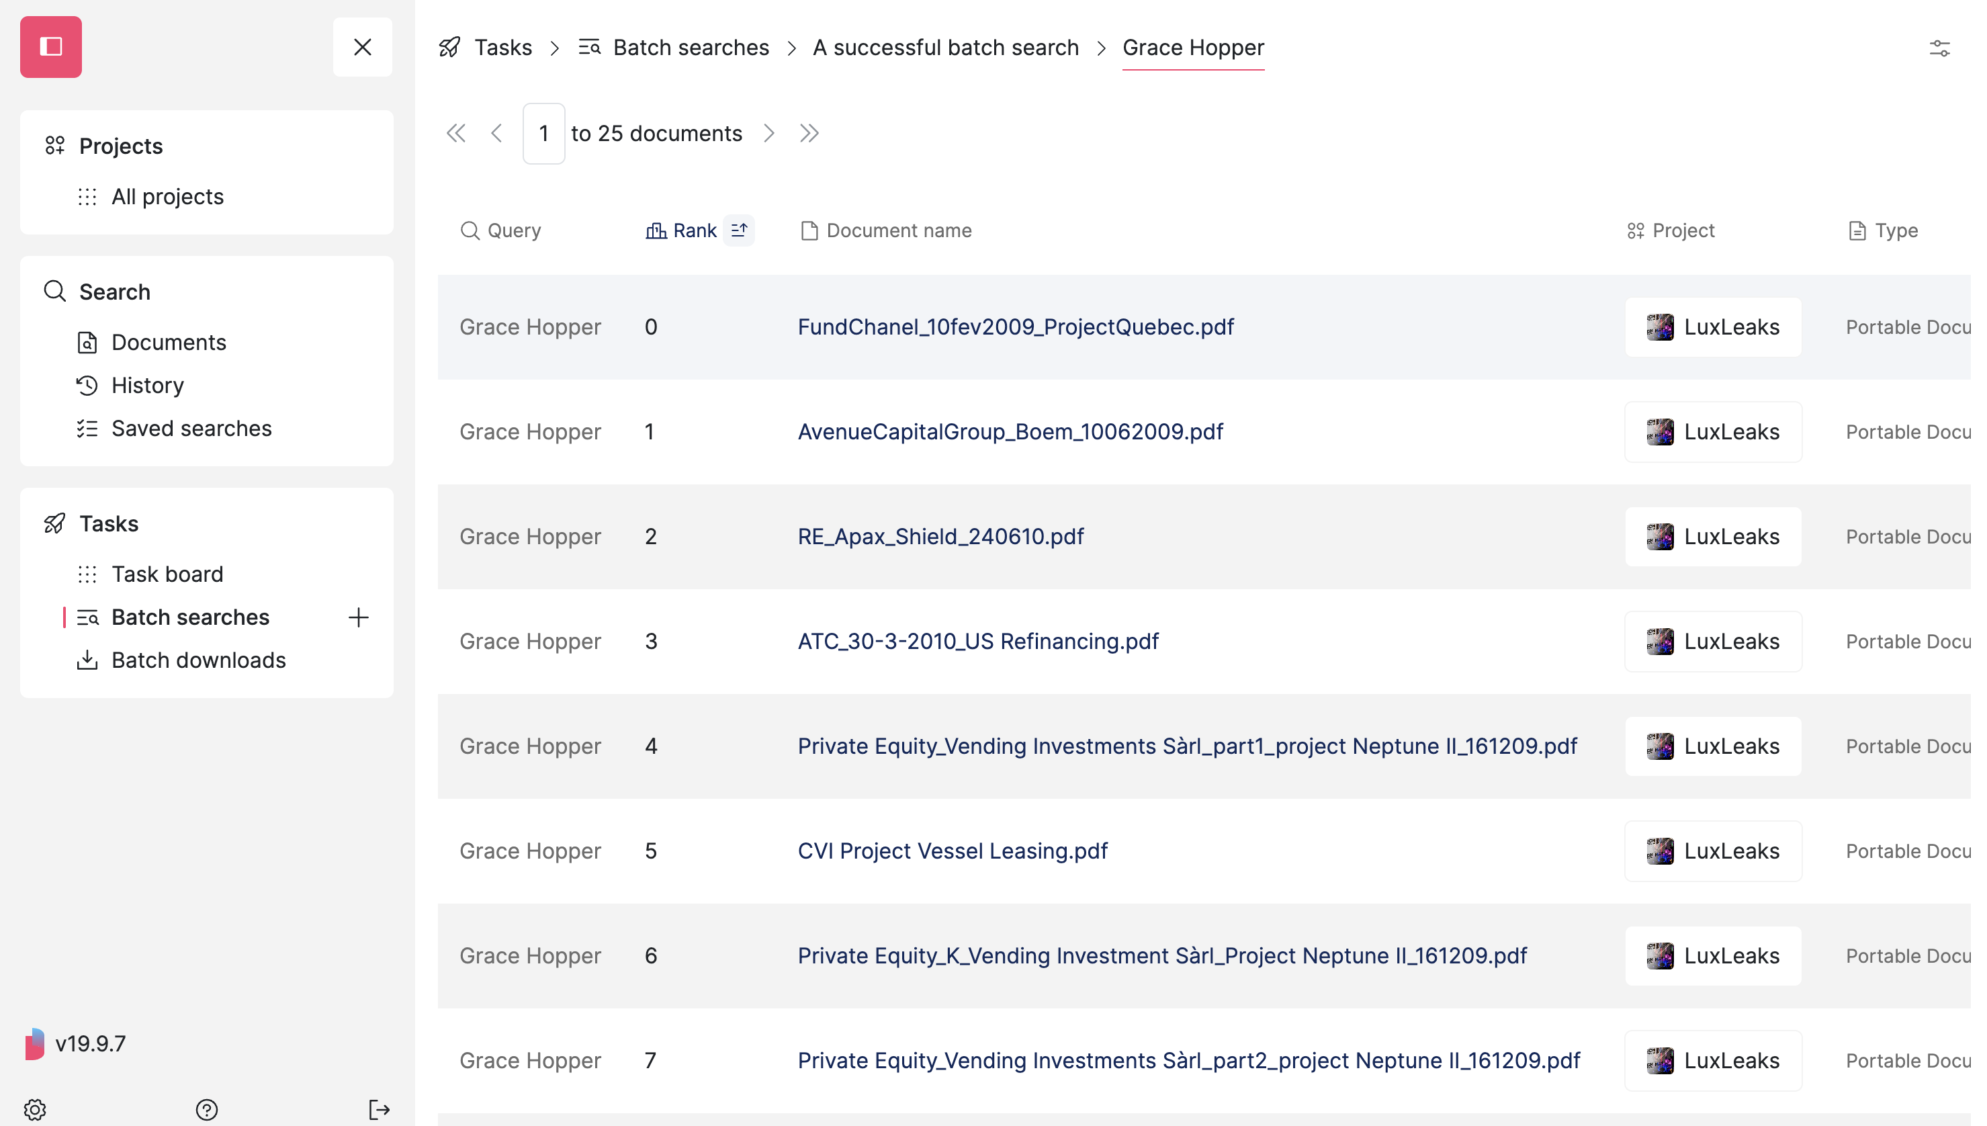This screenshot has width=1987, height=1126.
Task: Create new batch search with plus button
Action: tap(358, 616)
